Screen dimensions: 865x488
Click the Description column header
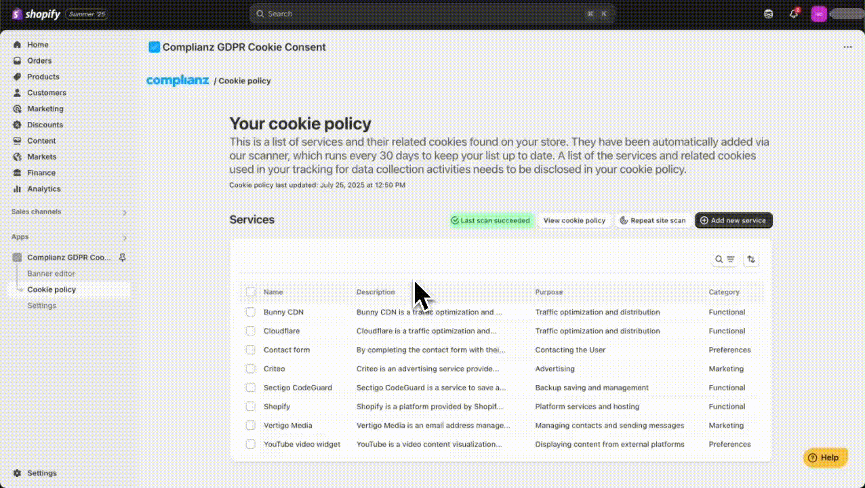pos(376,292)
